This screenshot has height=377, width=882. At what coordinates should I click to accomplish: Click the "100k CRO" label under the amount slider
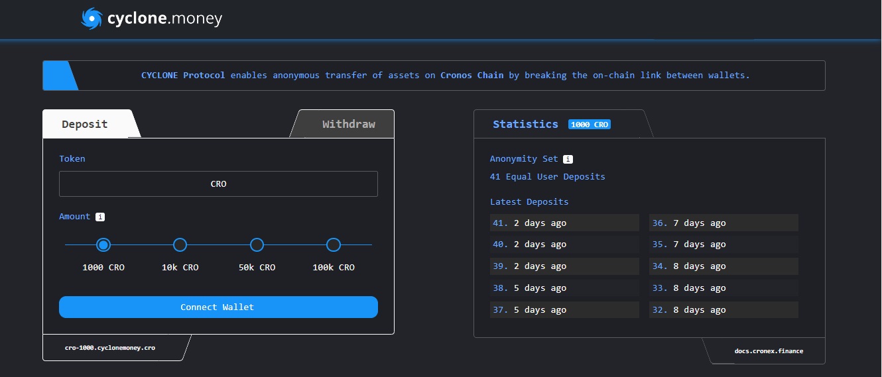(334, 268)
